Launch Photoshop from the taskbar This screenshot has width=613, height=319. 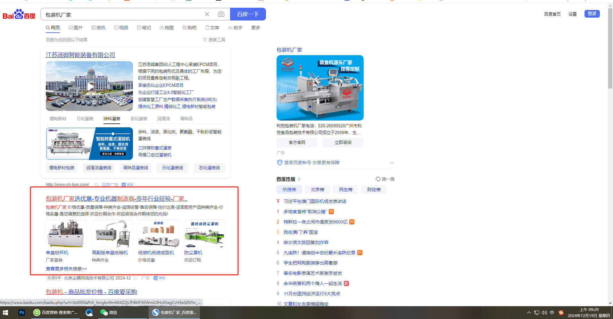click(x=22, y=313)
